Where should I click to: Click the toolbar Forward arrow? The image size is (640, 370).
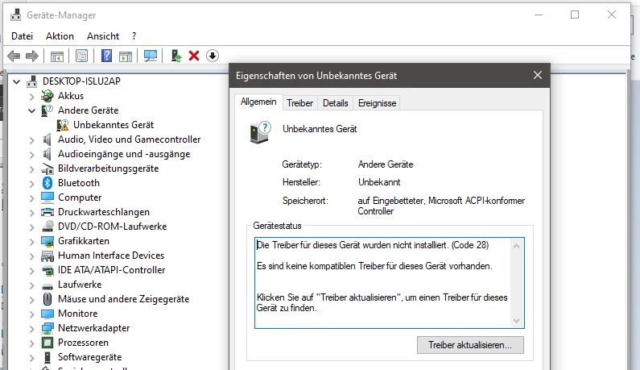tap(32, 56)
